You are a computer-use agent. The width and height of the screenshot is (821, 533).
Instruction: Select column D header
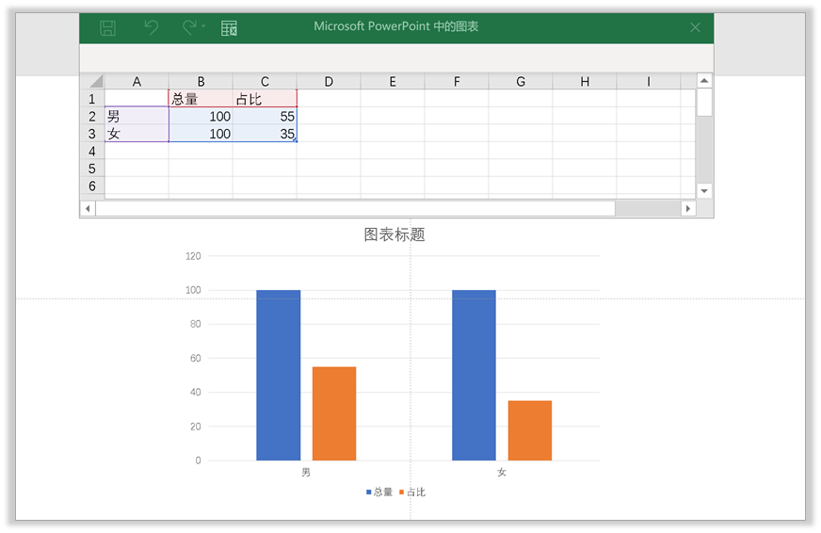329,81
